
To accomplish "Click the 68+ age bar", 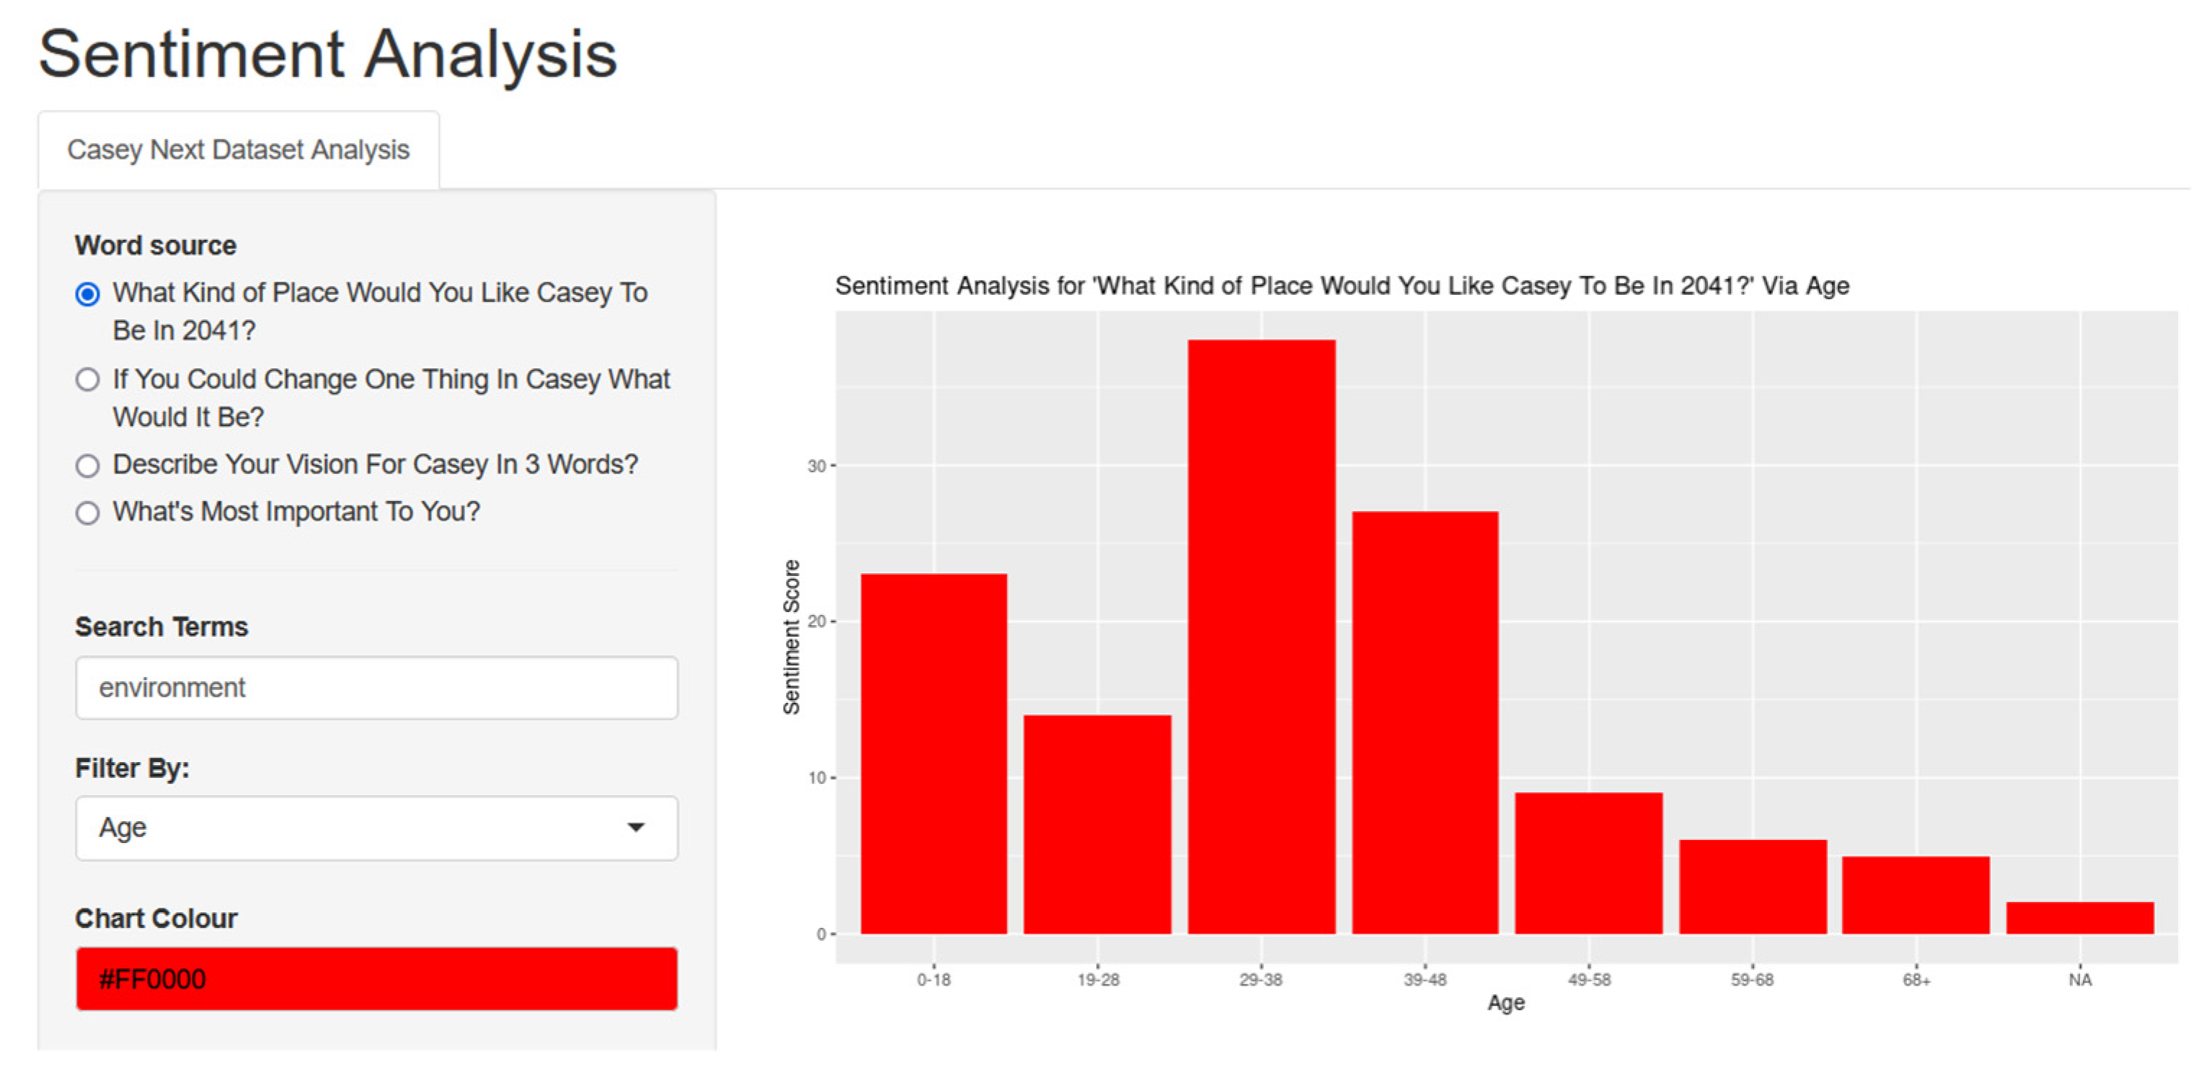I will [x=1916, y=895].
